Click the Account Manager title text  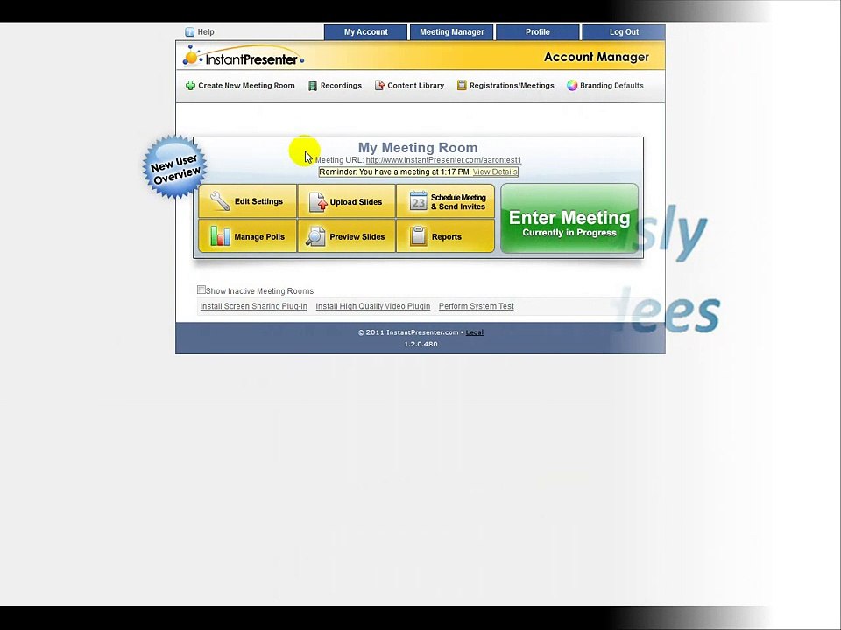[x=597, y=58]
